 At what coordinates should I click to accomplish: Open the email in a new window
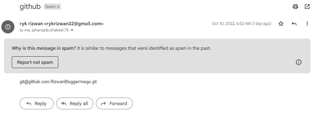click(307, 7)
